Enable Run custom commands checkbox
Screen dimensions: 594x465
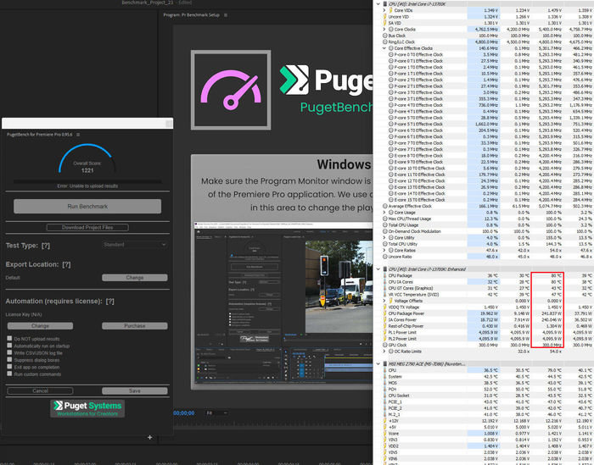tap(9, 374)
